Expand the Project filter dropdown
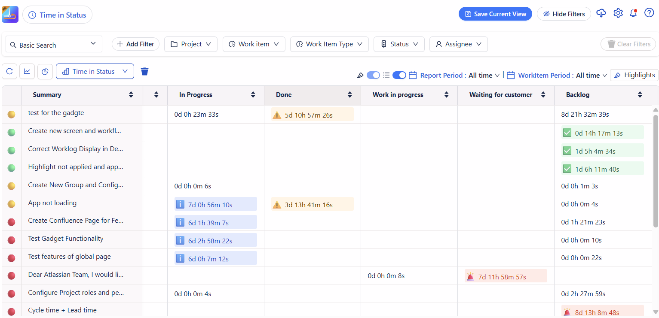659x318 pixels. [191, 44]
